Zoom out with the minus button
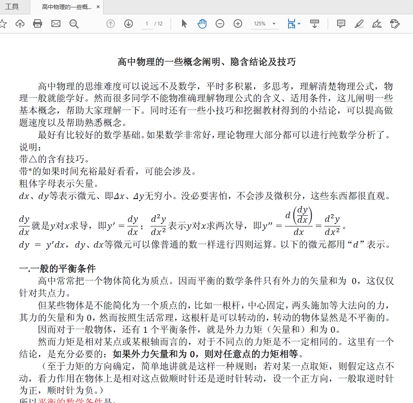 [x=220, y=24]
